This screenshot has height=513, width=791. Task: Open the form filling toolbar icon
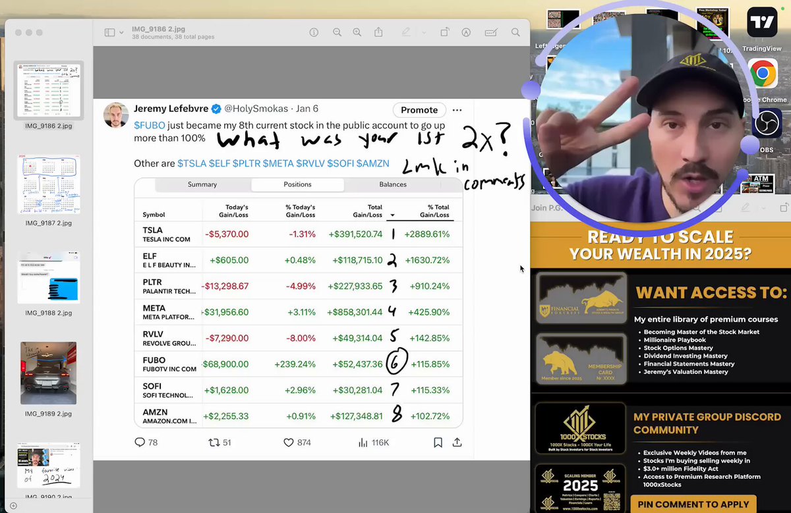pos(490,32)
